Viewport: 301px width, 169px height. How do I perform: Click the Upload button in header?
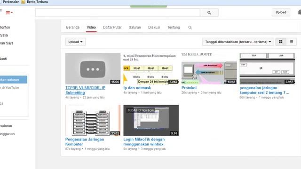pos(281,12)
